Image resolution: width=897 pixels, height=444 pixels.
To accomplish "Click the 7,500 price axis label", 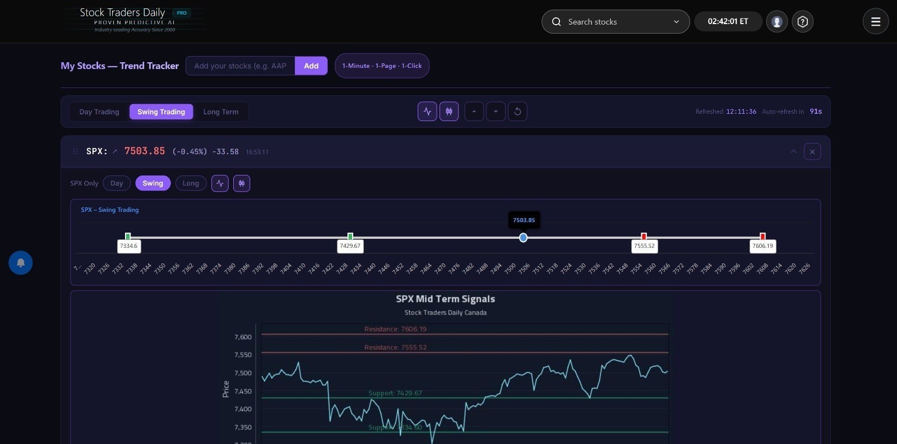I will click(x=243, y=373).
